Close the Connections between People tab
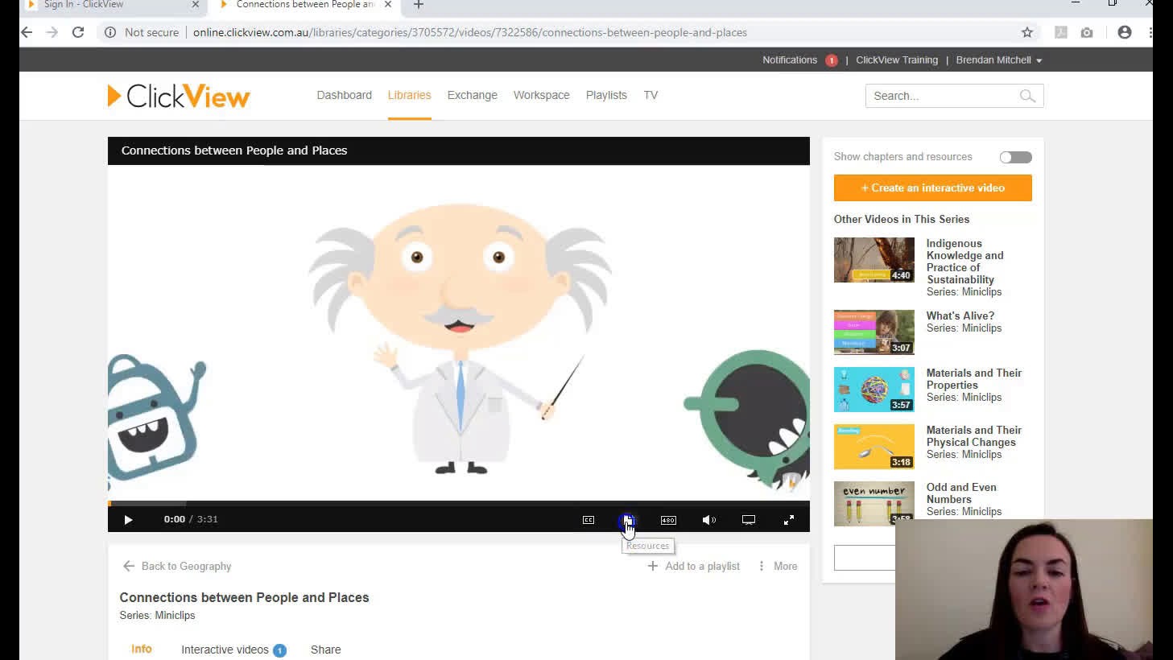The image size is (1173, 660). pyautogui.click(x=388, y=5)
